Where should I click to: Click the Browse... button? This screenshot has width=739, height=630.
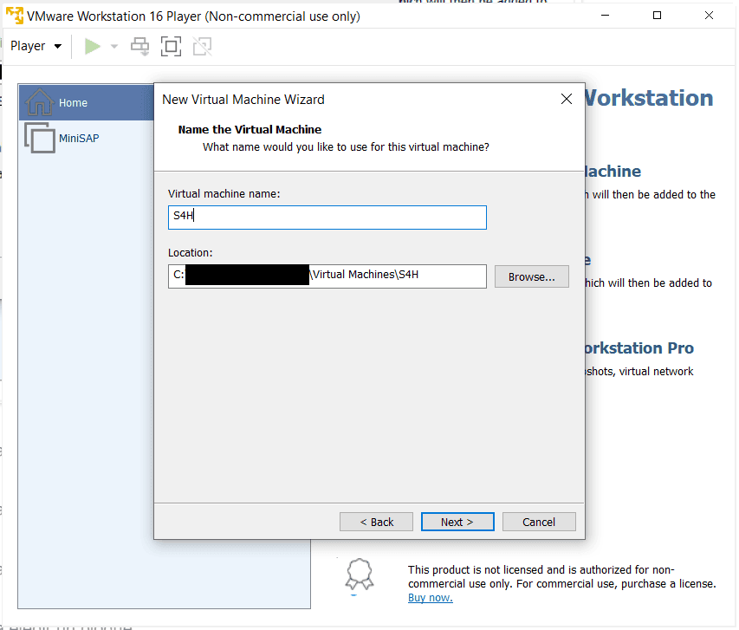532,276
